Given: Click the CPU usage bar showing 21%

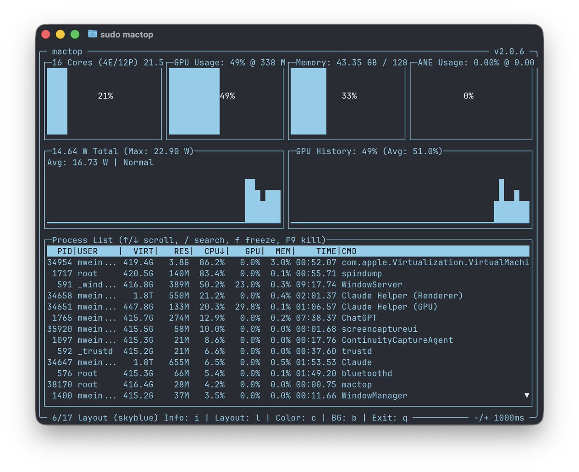Looking at the screenshot, I should click(57, 101).
